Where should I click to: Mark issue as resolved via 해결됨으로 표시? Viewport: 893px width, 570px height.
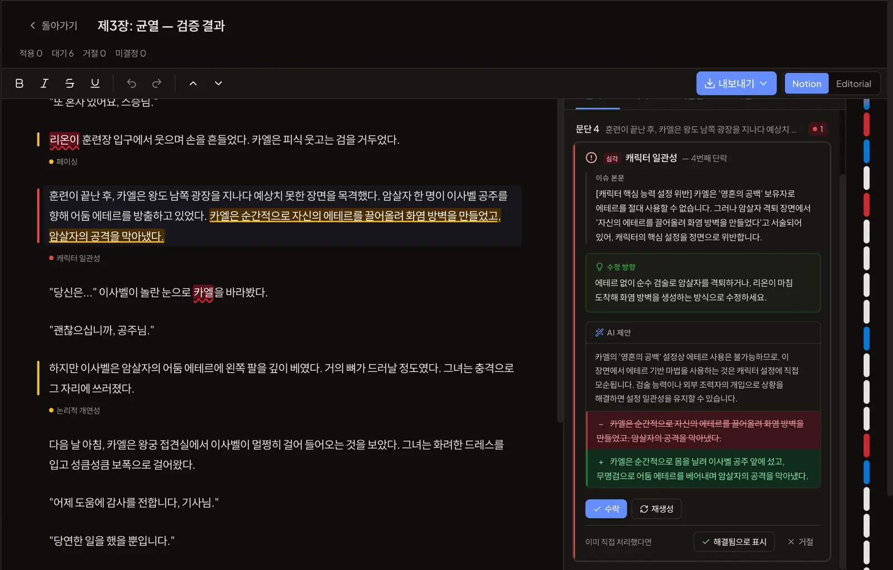[734, 542]
